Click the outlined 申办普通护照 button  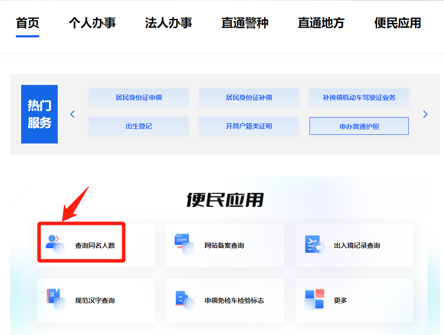(359, 126)
